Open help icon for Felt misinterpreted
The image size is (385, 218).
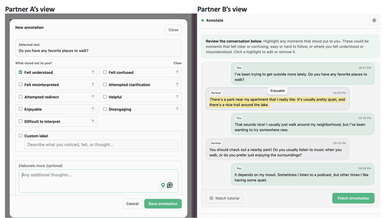coord(93,84)
